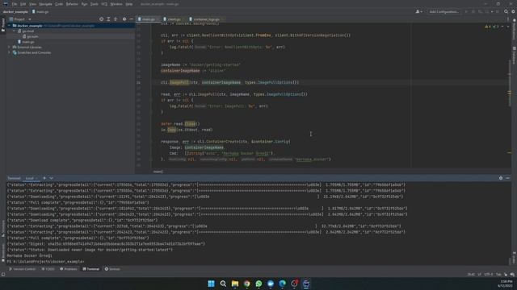517x290 pixels.
Task: Open editor tabs more options icon
Action: tap(508, 19)
